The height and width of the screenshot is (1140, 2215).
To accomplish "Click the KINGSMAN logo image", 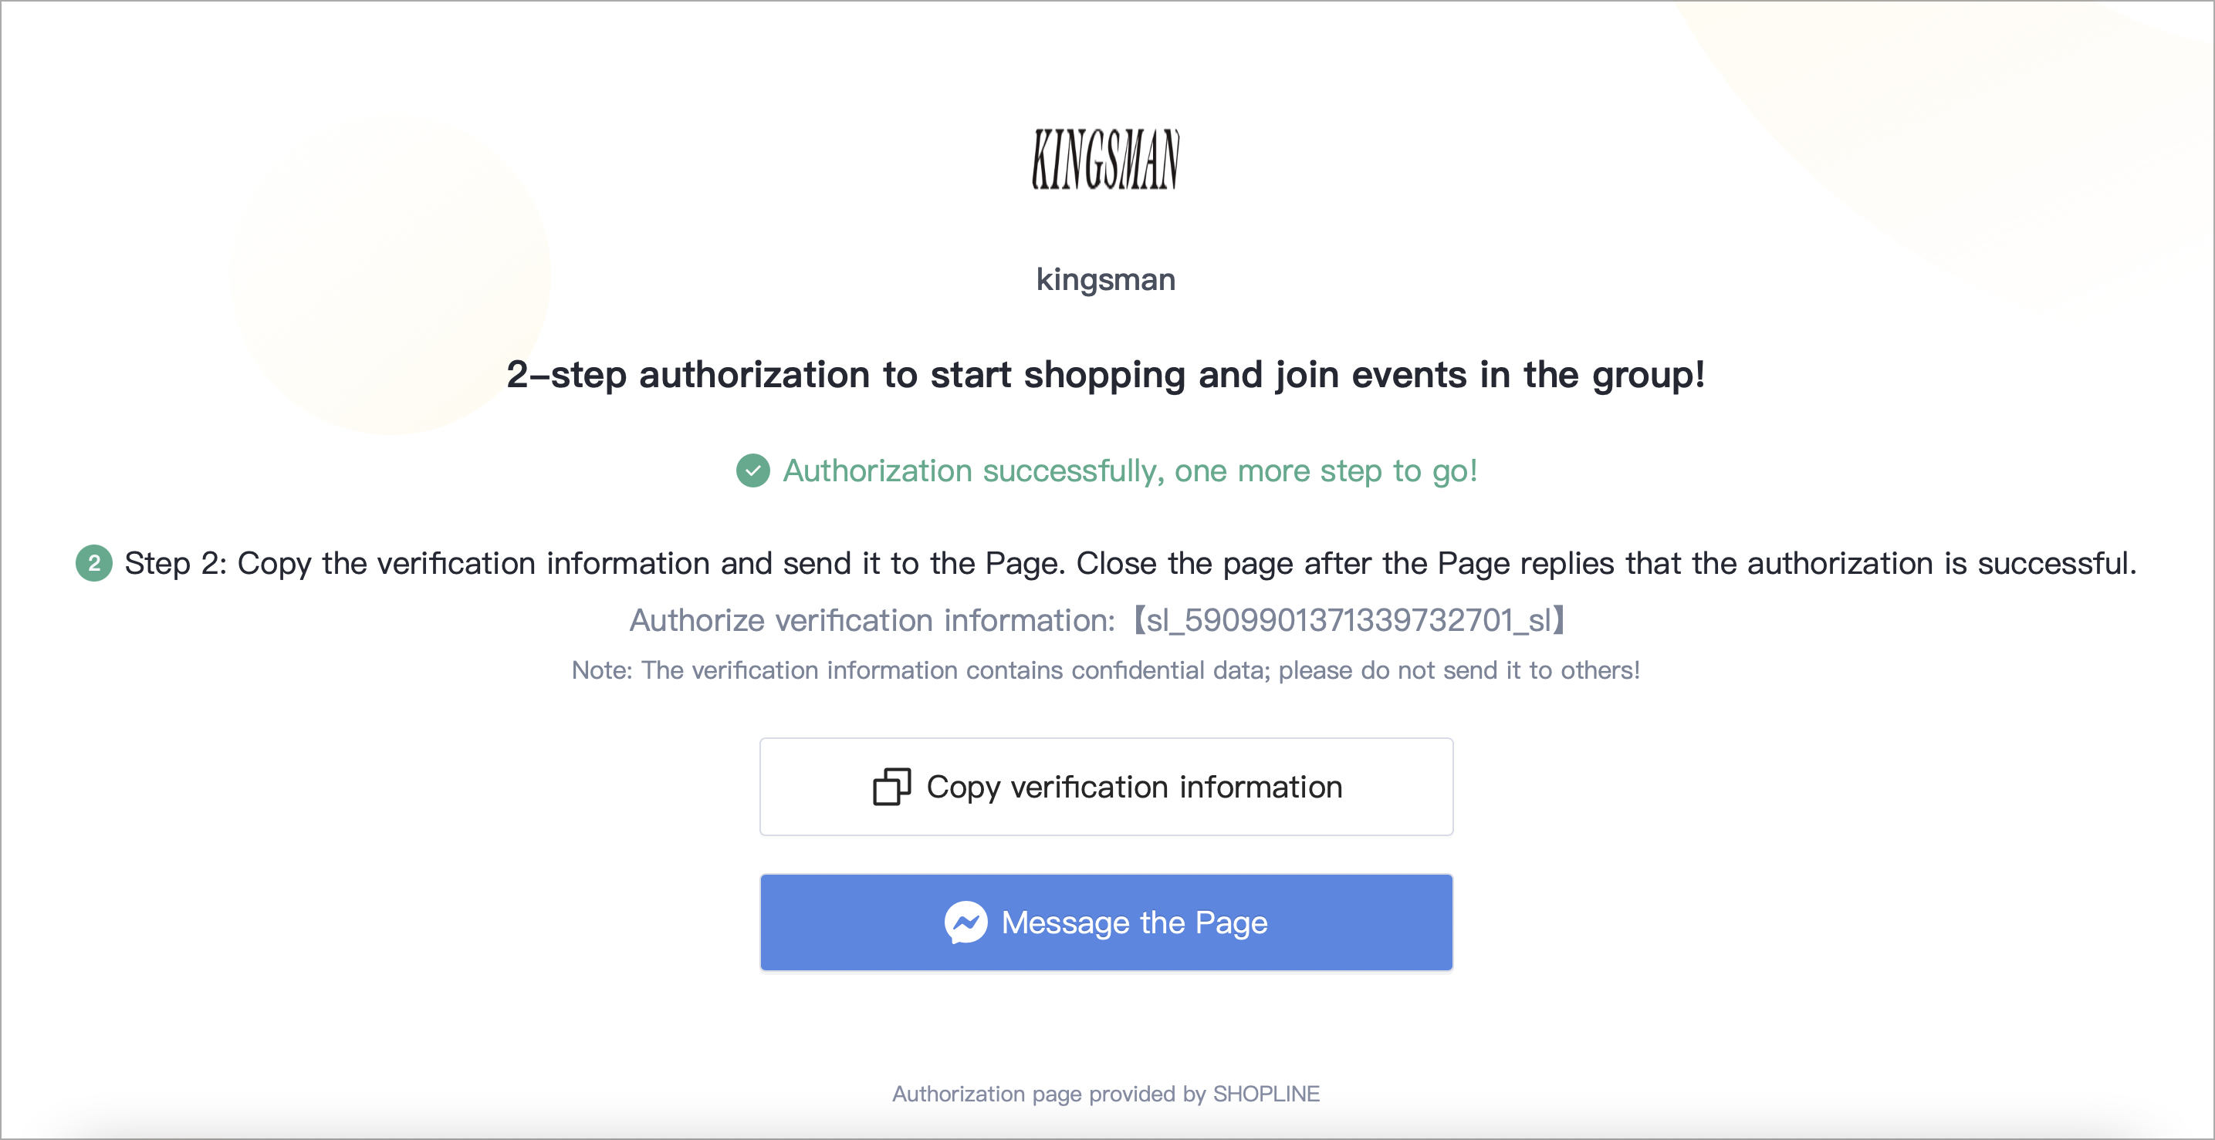I will [1106, 159].
